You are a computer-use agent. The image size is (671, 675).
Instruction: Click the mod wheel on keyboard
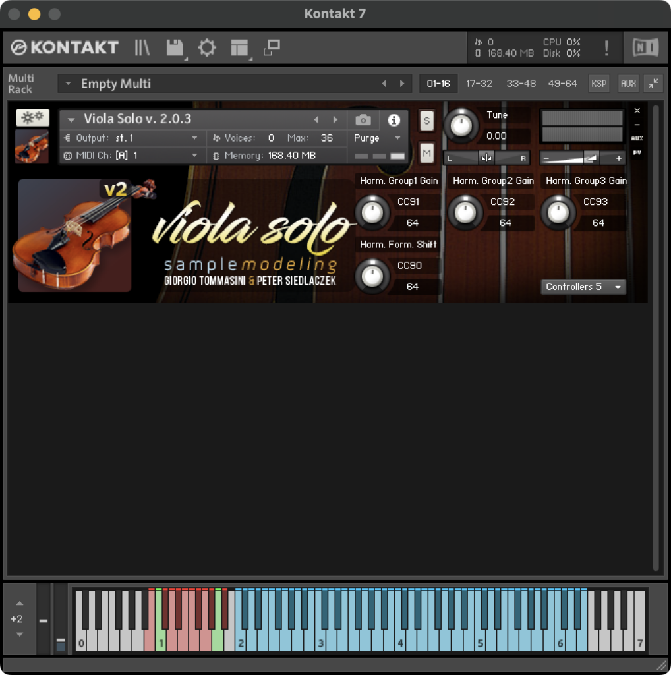pos(60,620)
